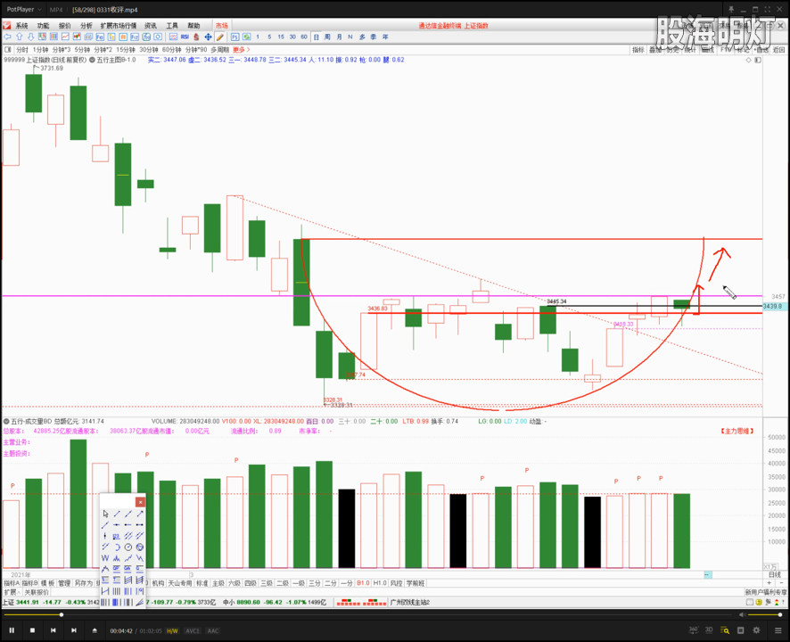Select the 15分钟 timeframe tab

tap(126, 49)
